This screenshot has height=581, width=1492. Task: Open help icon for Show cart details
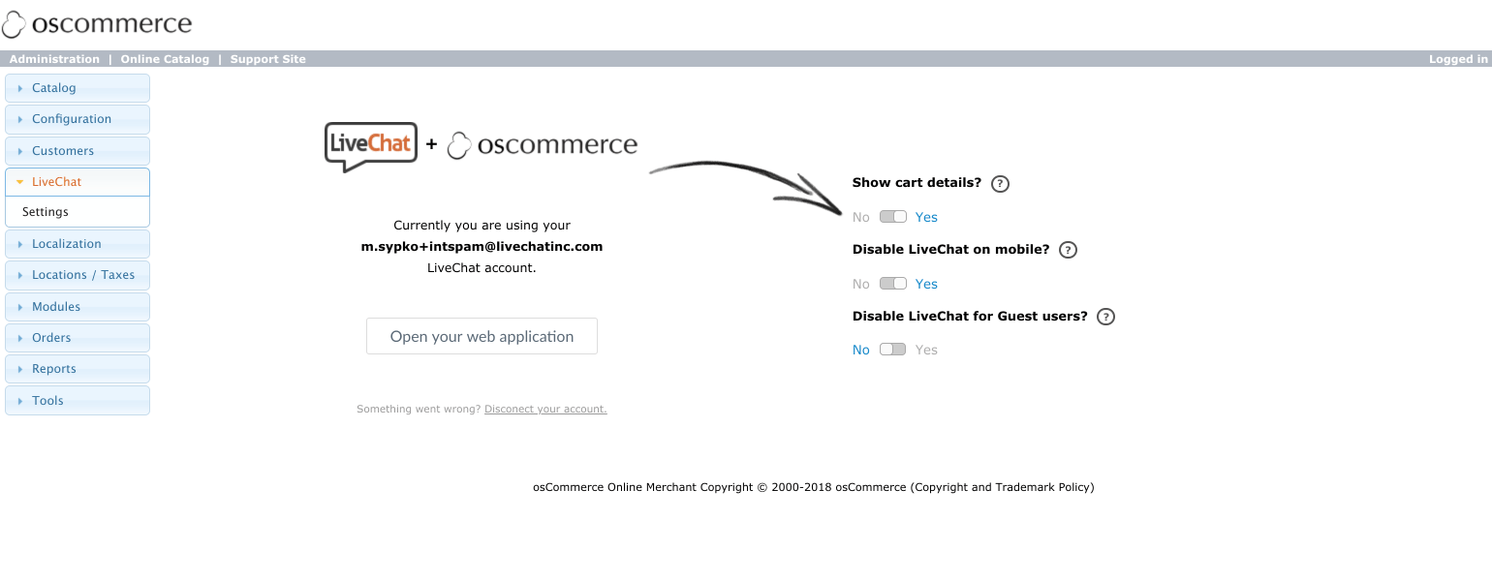click(1001, 183)
